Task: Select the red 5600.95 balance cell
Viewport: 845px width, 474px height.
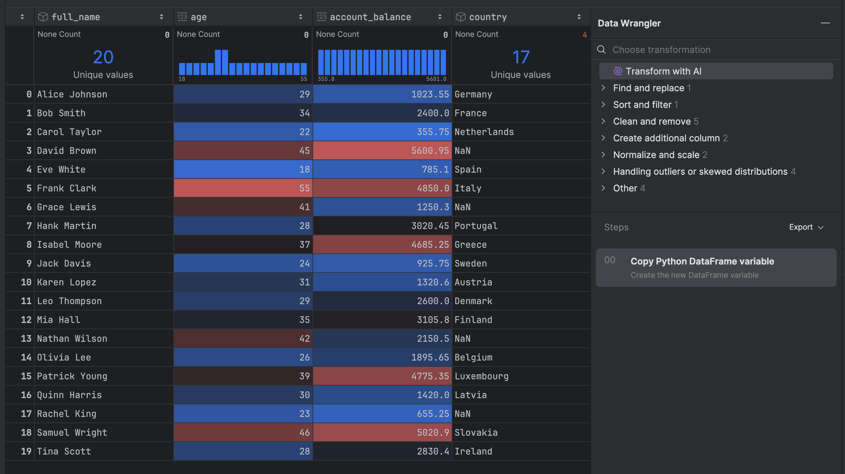Action: pyautogui.click(x=382, y=150)
